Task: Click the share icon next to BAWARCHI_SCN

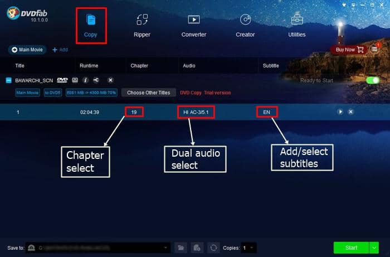Action: click(96, 80)
